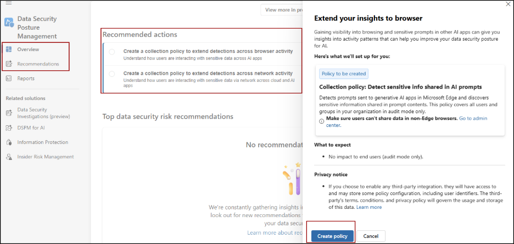Cancel the Extend your insights panel
Screen dimensions: 514x244
[371, 236]
